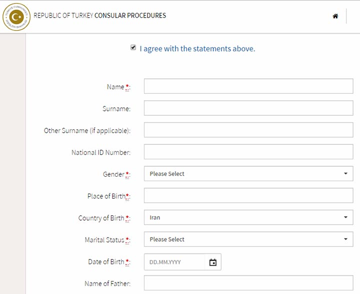Click the Turkish Foreign Ministry emblem logo
This screenshot has width=360, height=294.
click(x=16, y=17)
